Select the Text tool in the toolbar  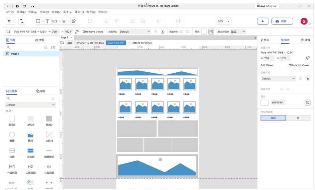point(48,21)
